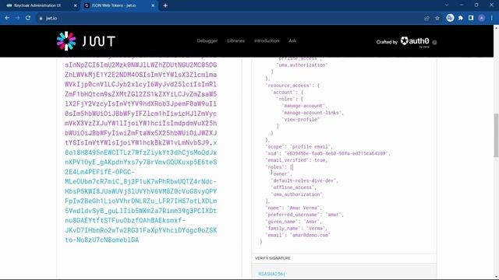The image size is (499, 280).
Task: Click the "owner" role in payload
Action: pos(281,174)
